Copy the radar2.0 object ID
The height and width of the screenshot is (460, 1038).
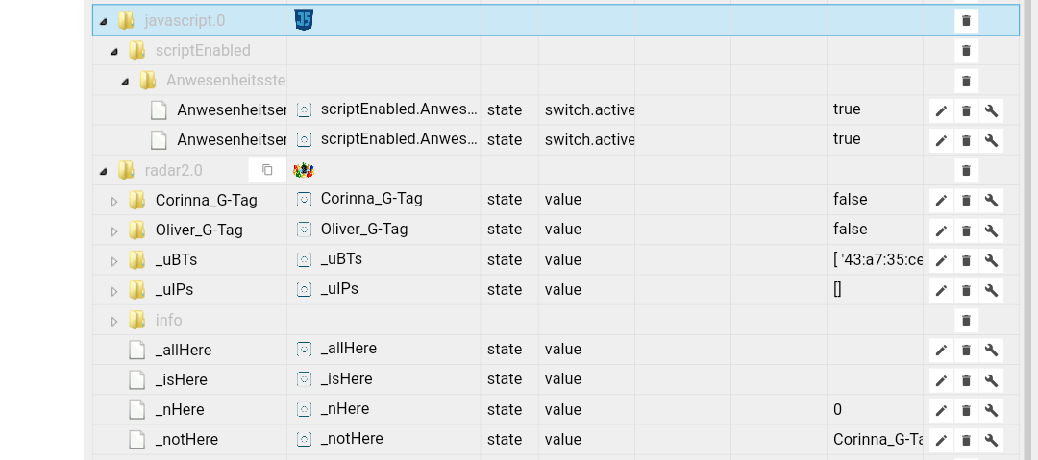(x=267, y=170)
